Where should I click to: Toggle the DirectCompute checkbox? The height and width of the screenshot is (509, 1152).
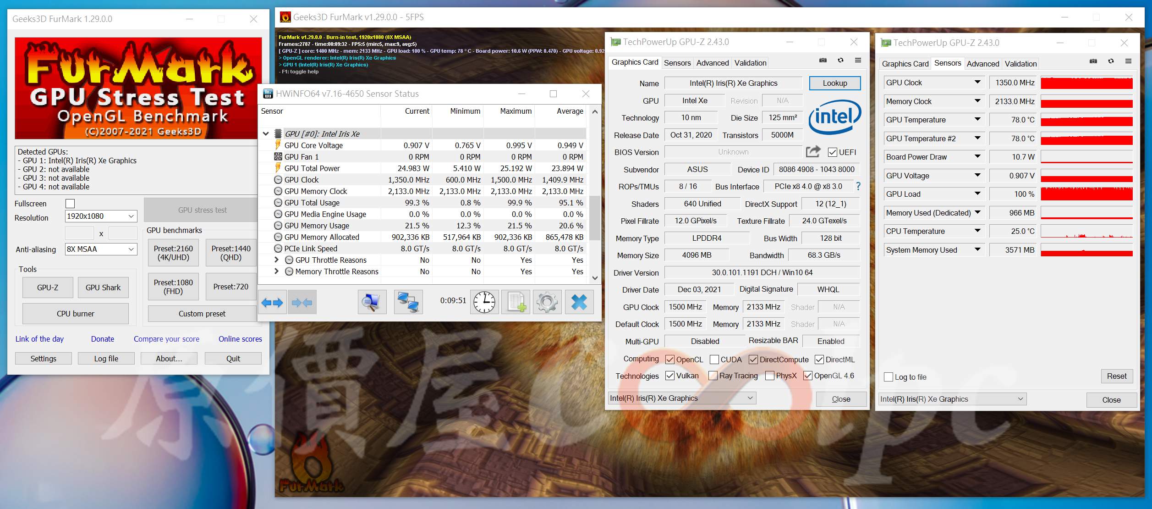tap(753, 360)
